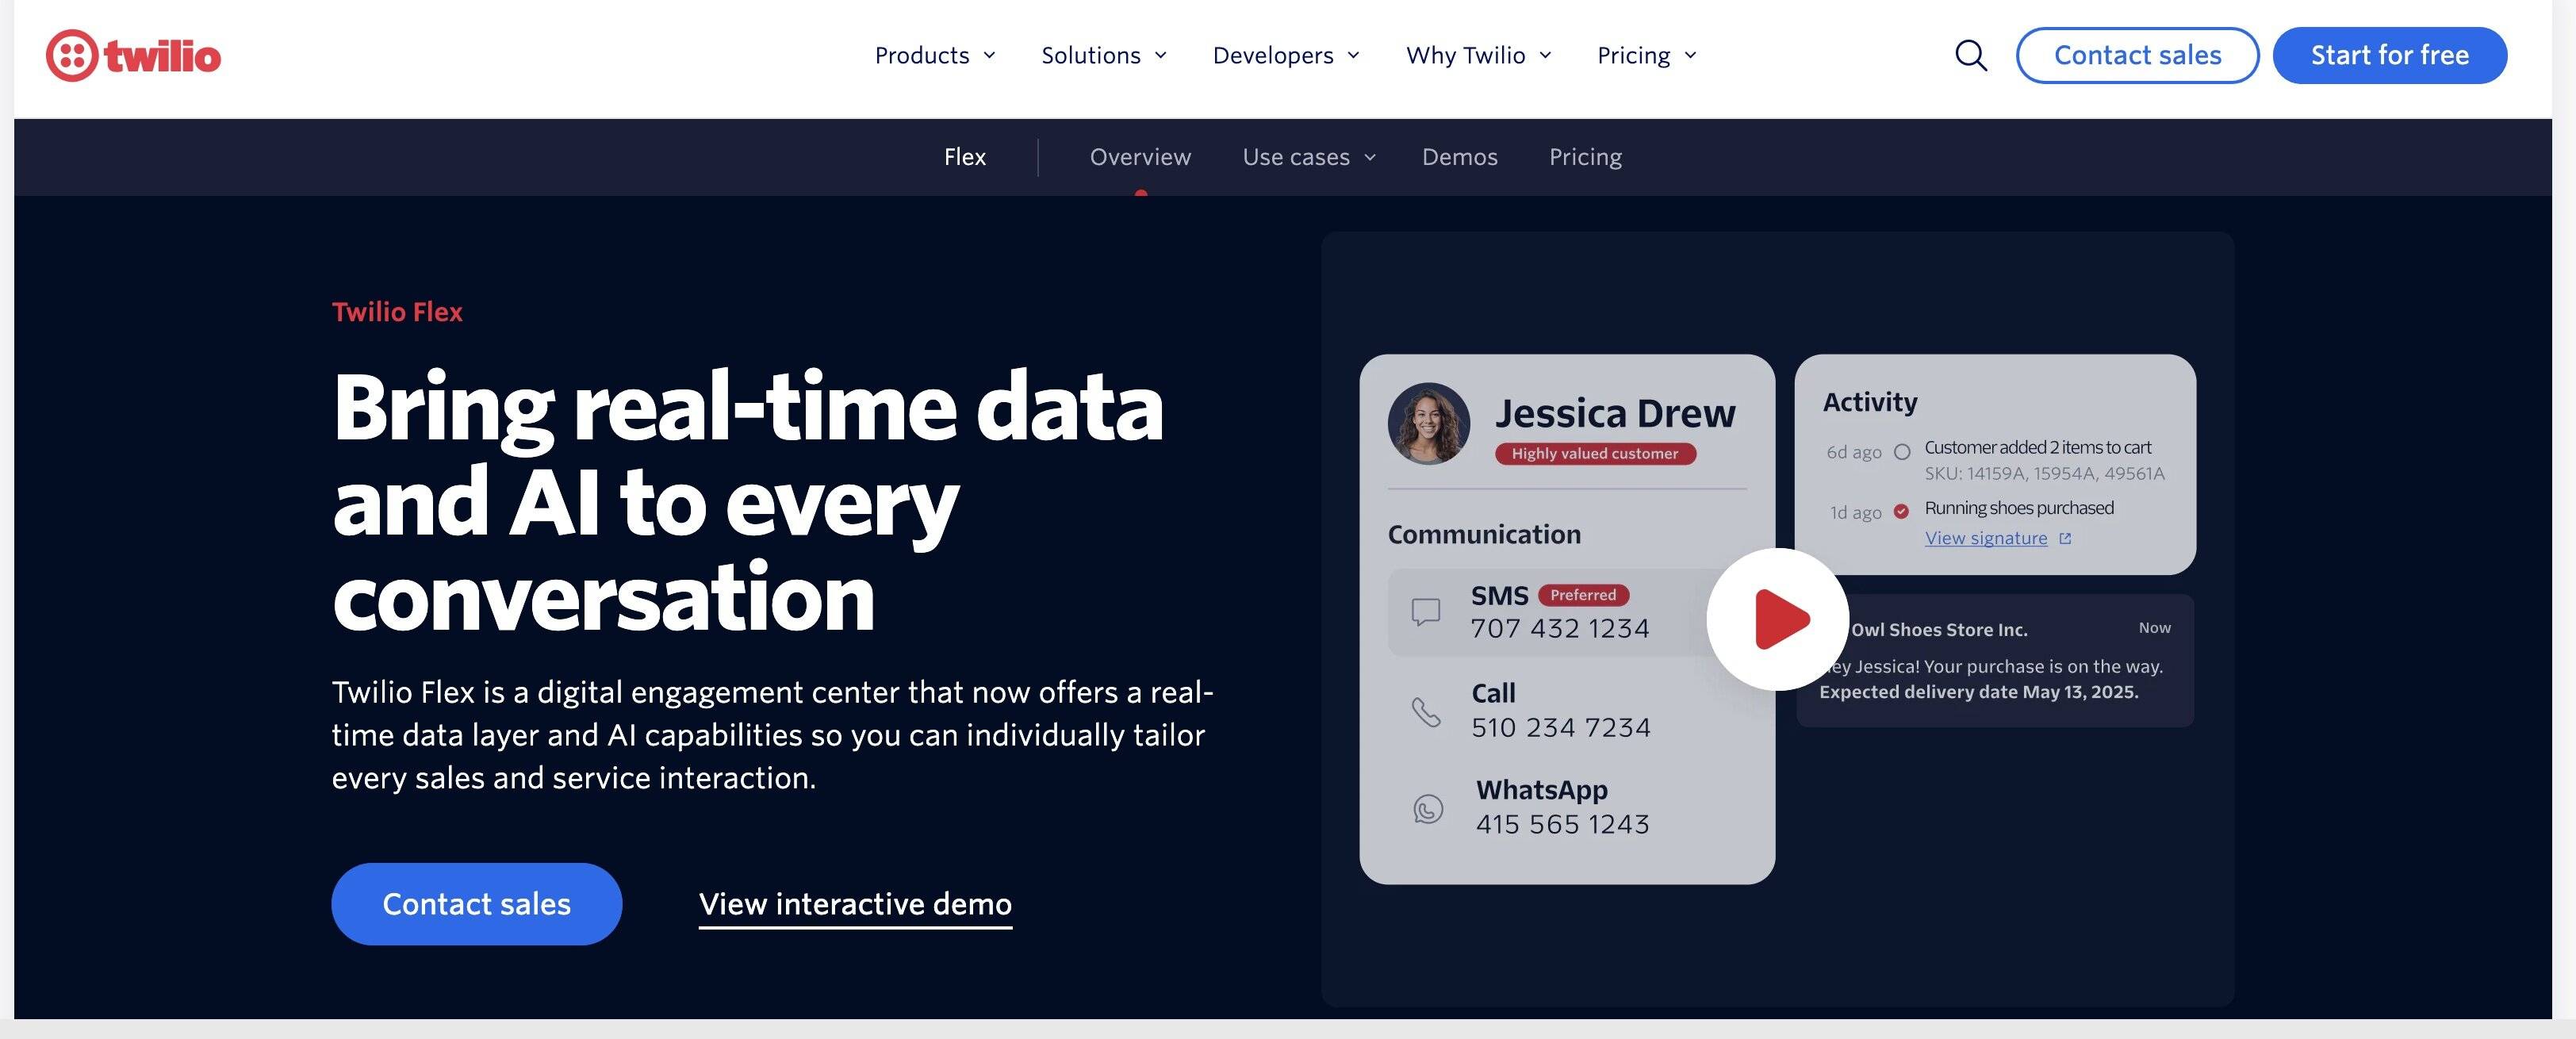Click the external link icon beside View signature

tap(2065, 538)
